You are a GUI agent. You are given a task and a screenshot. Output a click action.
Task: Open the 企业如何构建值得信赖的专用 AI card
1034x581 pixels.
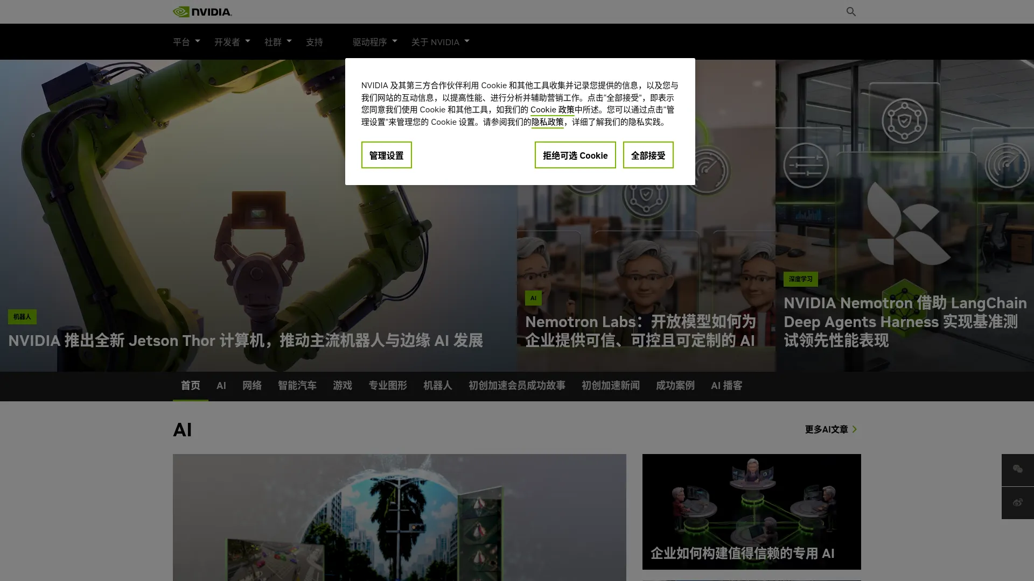[x=752, y=512]
